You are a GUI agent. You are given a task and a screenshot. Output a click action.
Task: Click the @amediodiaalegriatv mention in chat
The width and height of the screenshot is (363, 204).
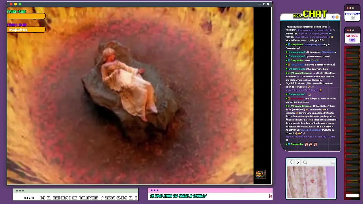pyautogui.click(x=311, y=130)
